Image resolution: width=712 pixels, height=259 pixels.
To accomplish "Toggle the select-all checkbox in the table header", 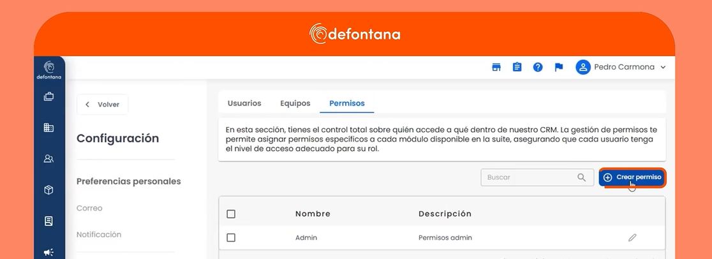I will point(231,214).
